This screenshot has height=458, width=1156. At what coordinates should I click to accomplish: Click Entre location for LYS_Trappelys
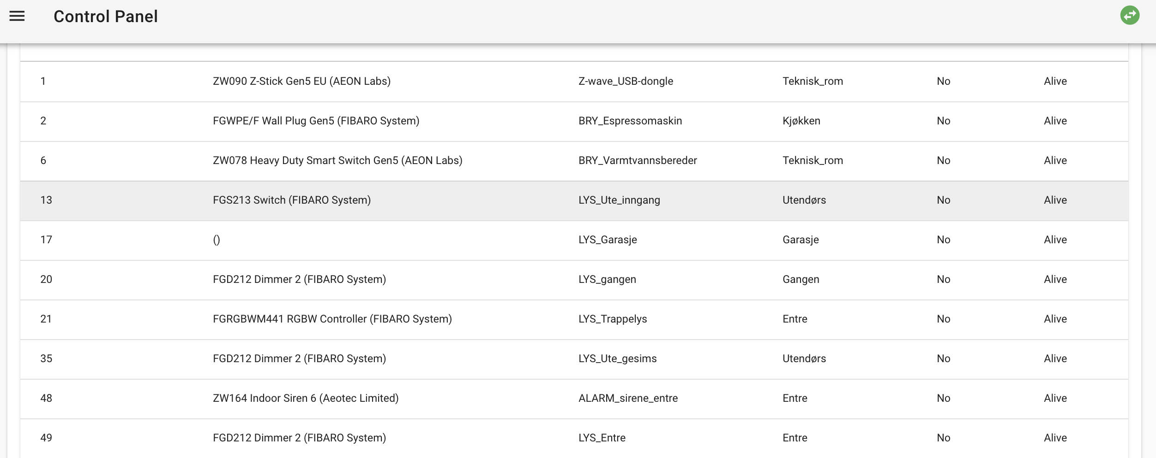click(x=795, y=319)
